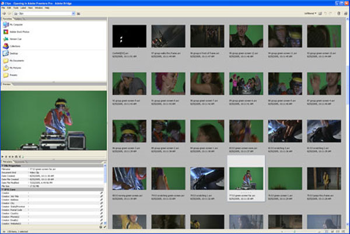
Task: Click the status bar items selected text
Action: click(x=17, y=232)
